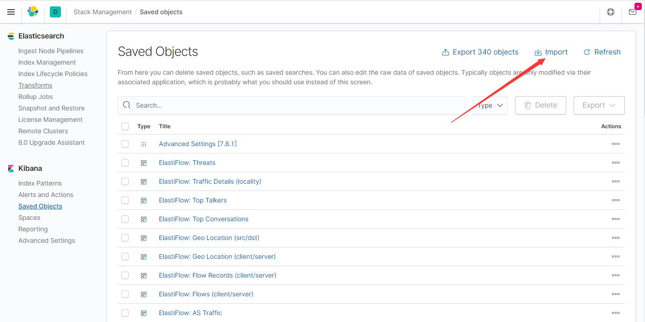Image resolution: width=645 pixels, height=322 pixels.
Task: Open actions menu for Advanced Settings [7.8.1]
Action: (615, 144)
